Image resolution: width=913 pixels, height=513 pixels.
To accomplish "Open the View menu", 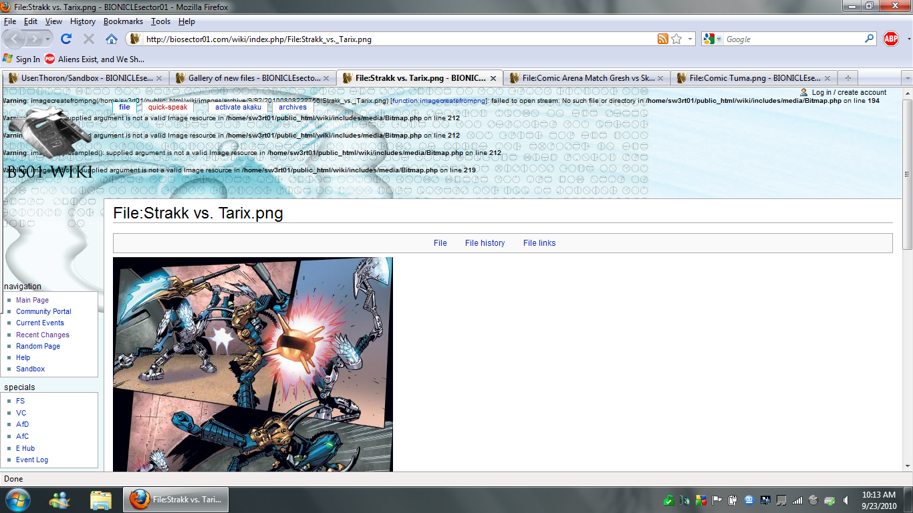I will (53, 21).
